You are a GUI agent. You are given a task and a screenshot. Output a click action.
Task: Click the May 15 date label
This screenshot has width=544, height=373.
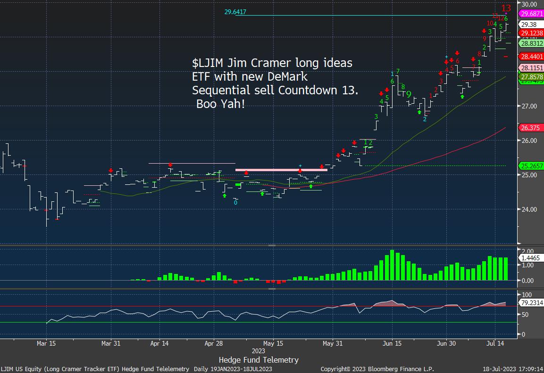[273, 344]
